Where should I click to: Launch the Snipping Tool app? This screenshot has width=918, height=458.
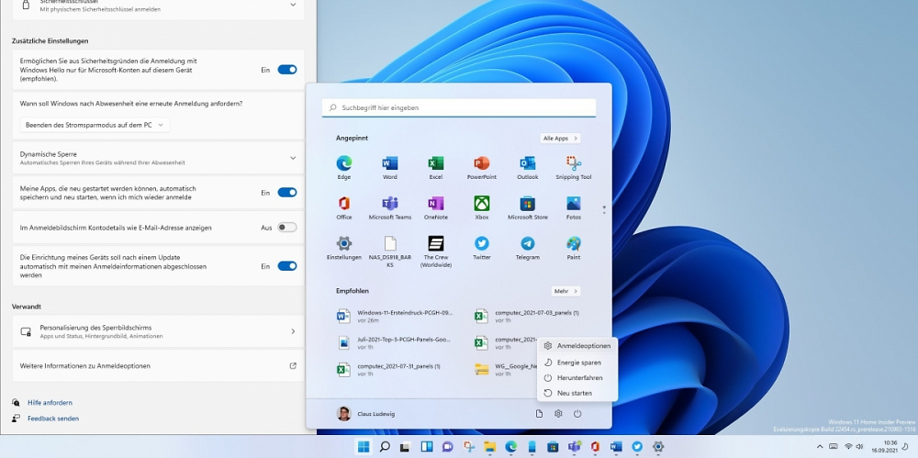point(573,167)
